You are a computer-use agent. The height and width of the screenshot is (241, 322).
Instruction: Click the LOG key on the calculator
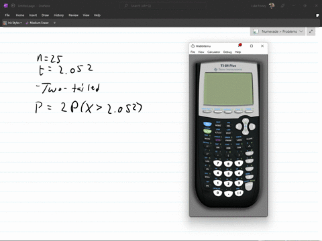tap(207, 161)
